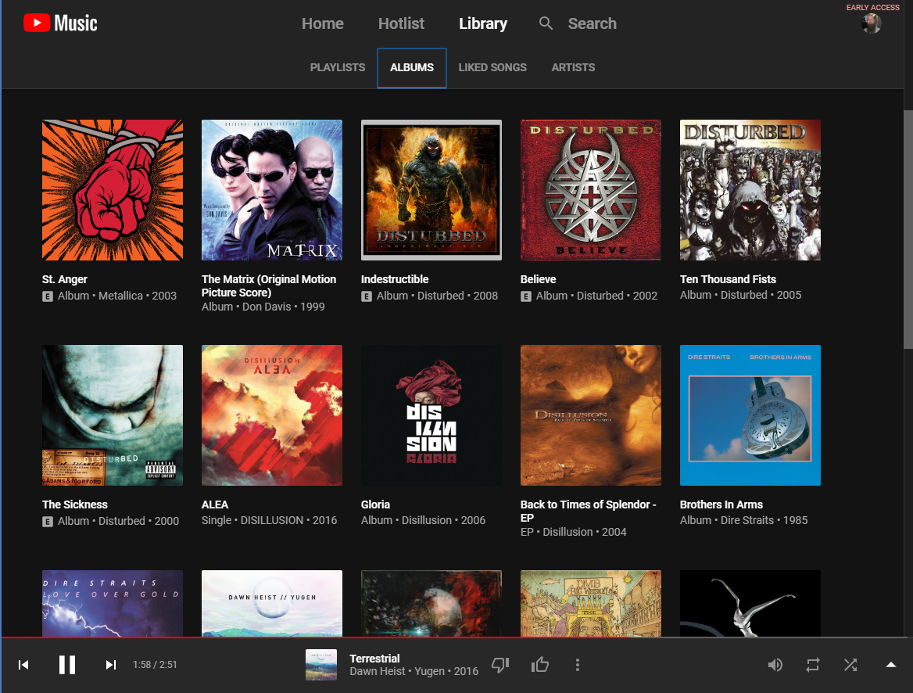913x693 pixels.
Task: Open the Hotlist tab
Action: click(401, 23)
